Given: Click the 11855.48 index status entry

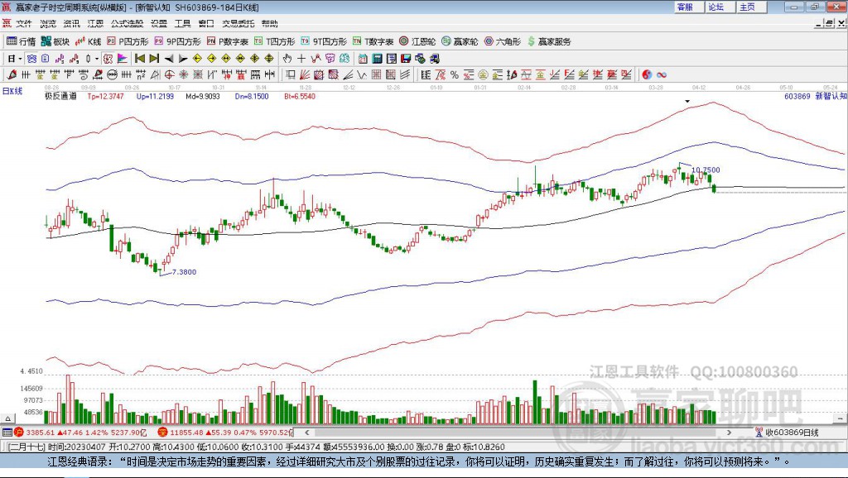Looking at the screenshot, I should pyautogui.click(x=225, y=433).
